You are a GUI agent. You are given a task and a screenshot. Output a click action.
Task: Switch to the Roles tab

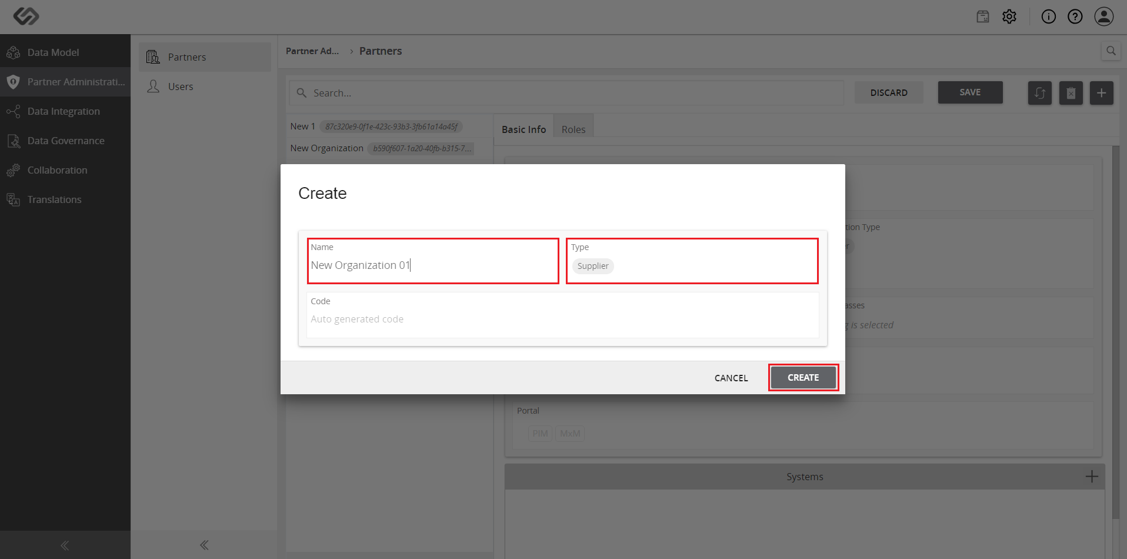point(573,129)
